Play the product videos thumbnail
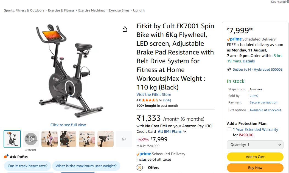Viewport: 289px width, 173px height. point(31,139)
